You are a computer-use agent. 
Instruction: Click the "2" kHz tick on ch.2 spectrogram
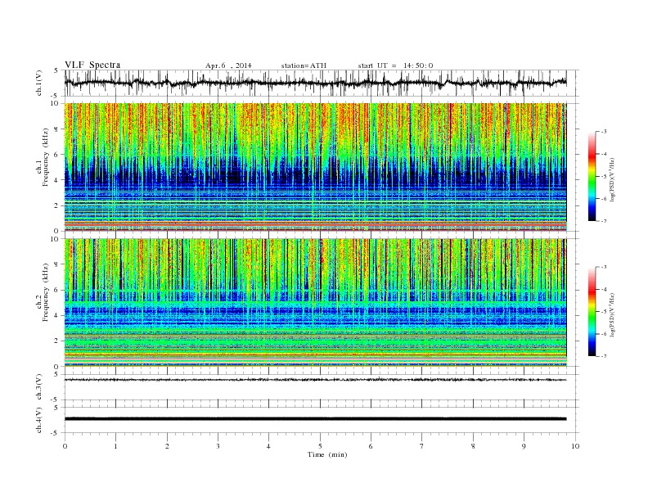coord(57,341)
